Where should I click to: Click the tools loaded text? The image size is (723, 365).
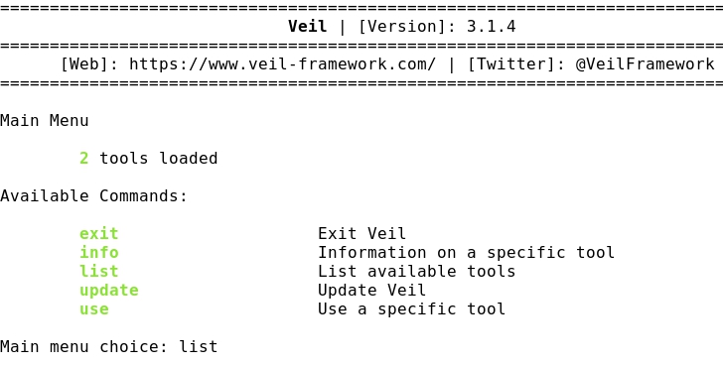point(159,159)
